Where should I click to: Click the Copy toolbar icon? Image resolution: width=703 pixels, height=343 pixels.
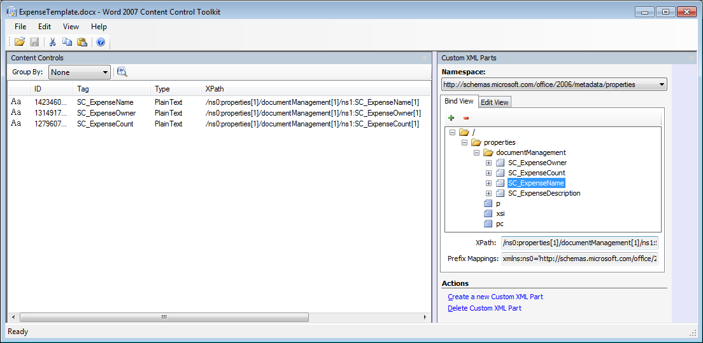point(67,42)
